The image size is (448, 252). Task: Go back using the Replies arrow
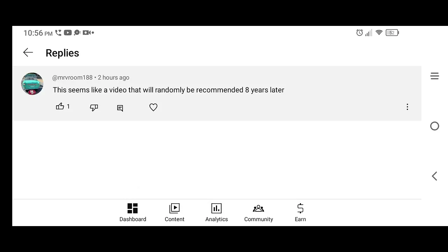click(x=28, y=52)
